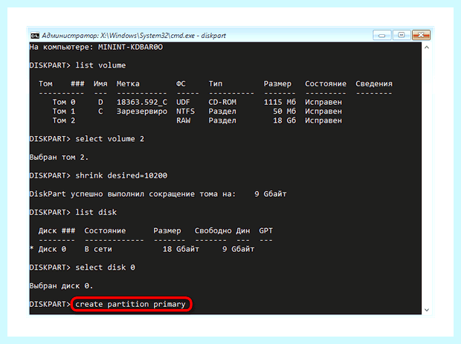Minimize the diskpart command window
Viewport: 461px width, 344px height.
click(382, 35)
